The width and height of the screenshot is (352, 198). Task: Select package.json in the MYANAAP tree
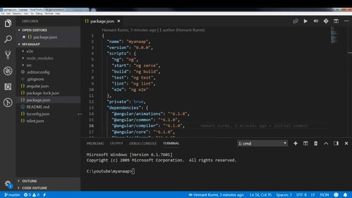pyautogui.click(x=48, y=100)
